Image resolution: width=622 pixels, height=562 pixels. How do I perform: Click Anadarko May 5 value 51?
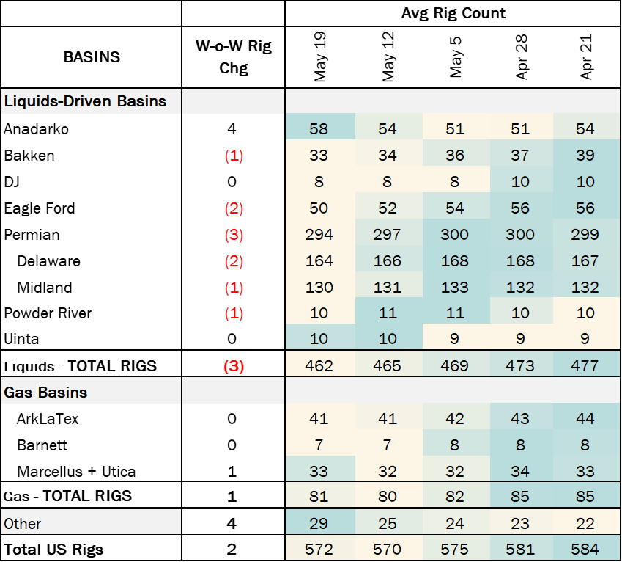455,128
